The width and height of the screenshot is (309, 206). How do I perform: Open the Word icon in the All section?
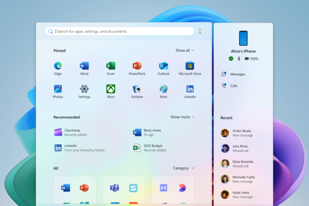(x=65, y=187)
